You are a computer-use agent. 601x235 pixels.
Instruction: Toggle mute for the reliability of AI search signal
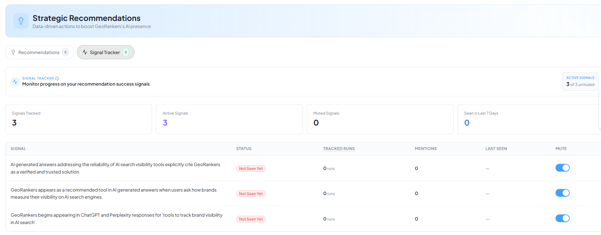point(562,168)
